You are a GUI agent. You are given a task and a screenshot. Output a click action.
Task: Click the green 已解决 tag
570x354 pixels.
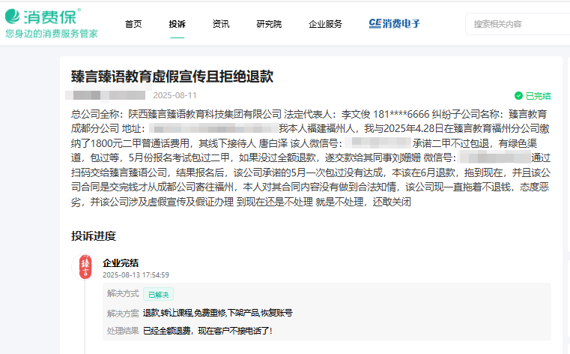point(158,294)
